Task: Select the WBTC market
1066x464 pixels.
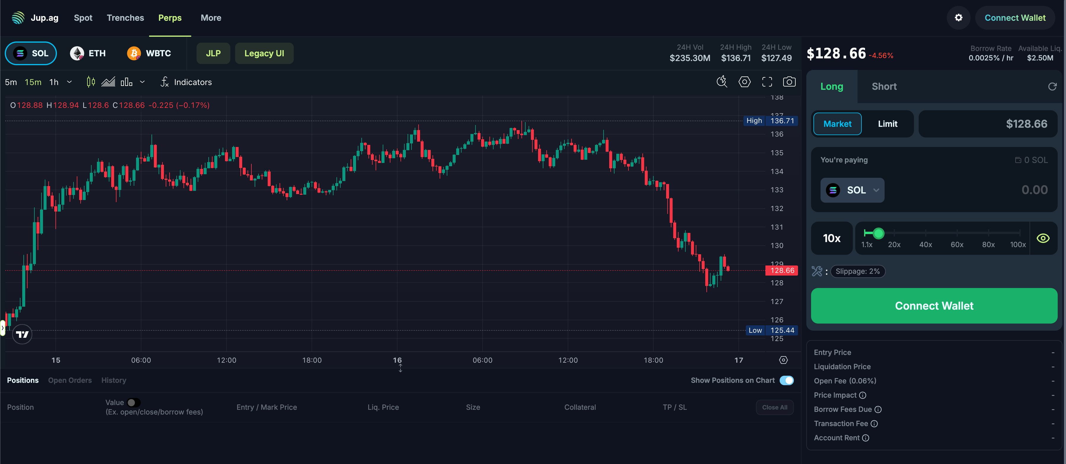Action: (x=149, y=53)
